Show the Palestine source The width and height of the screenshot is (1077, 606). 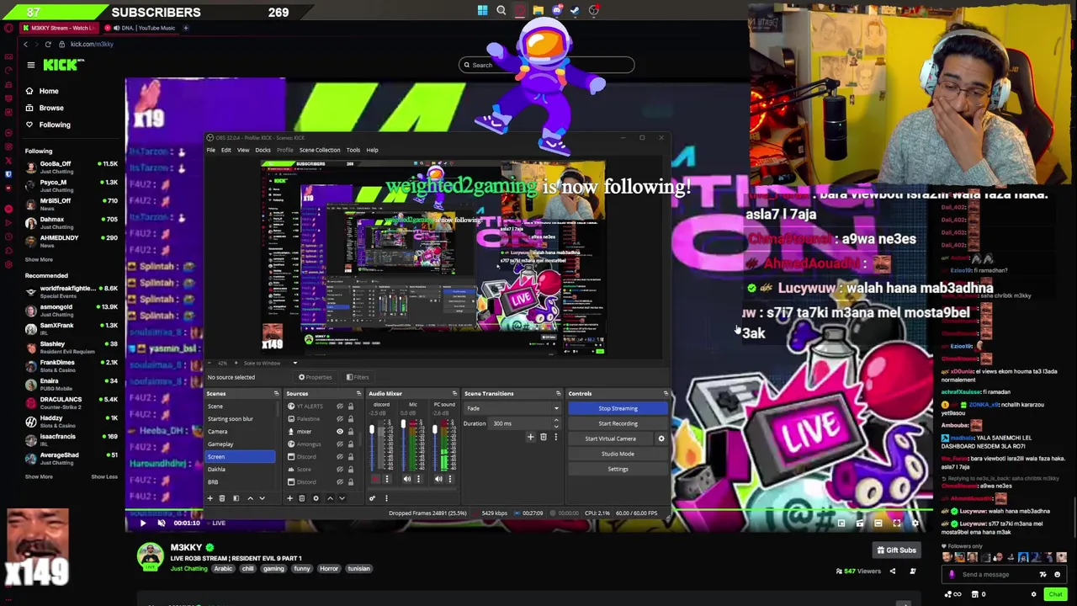coord(340,419)
